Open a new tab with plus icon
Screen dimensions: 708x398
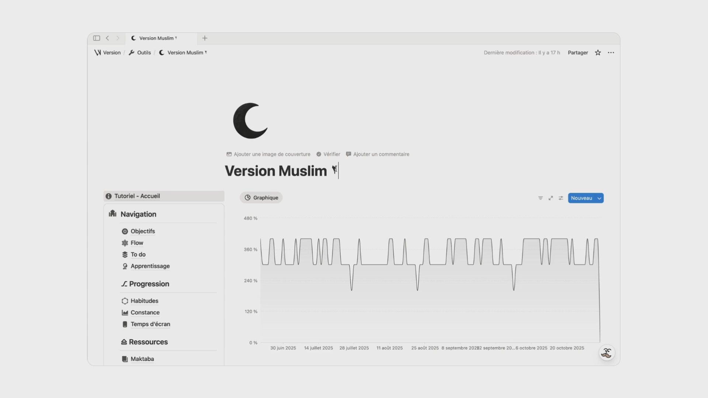coord(205,38)
